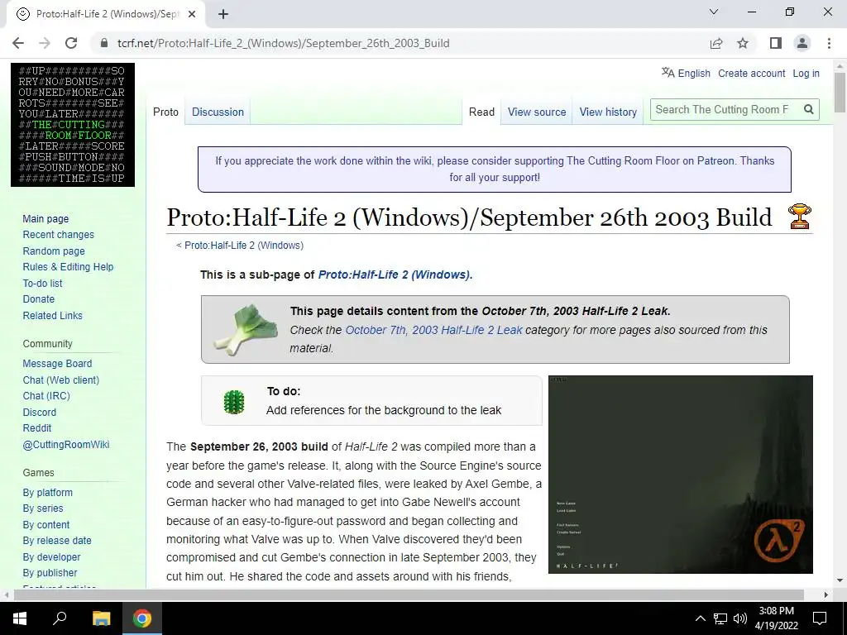
Task: Open Windows Start menu
Action: coord(20,618)
